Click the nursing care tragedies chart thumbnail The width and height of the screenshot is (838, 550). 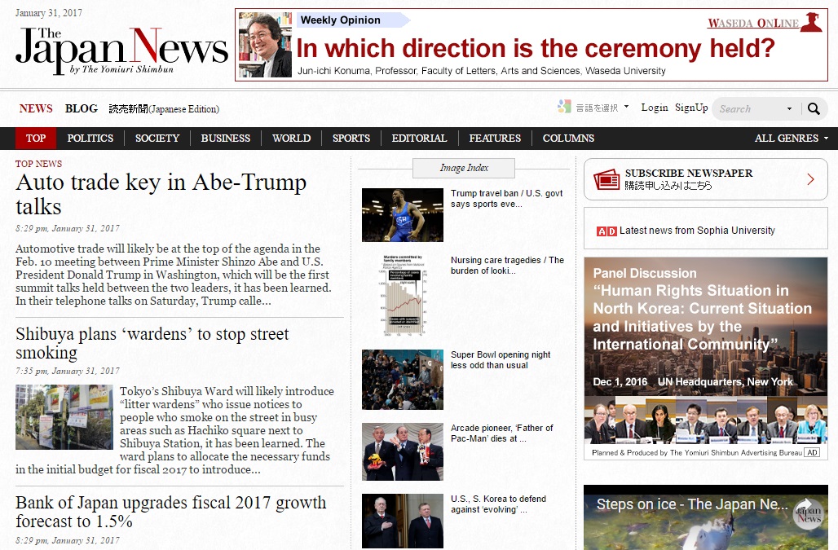(403, 295)
